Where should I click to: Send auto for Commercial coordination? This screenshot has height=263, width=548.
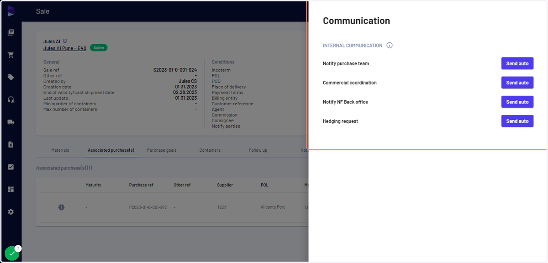(x=517, y=83)
